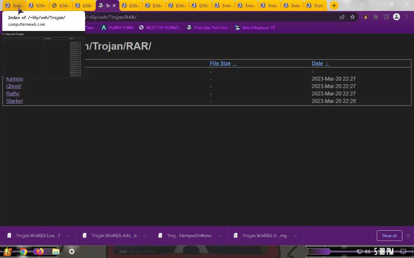Show all downloads
414x258 pixels.
tap(389, 236)
